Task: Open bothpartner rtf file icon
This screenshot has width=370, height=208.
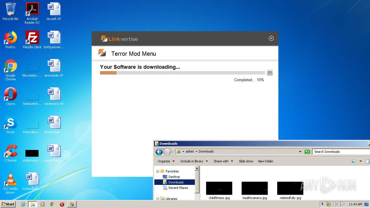Action: tap(54, 40)
